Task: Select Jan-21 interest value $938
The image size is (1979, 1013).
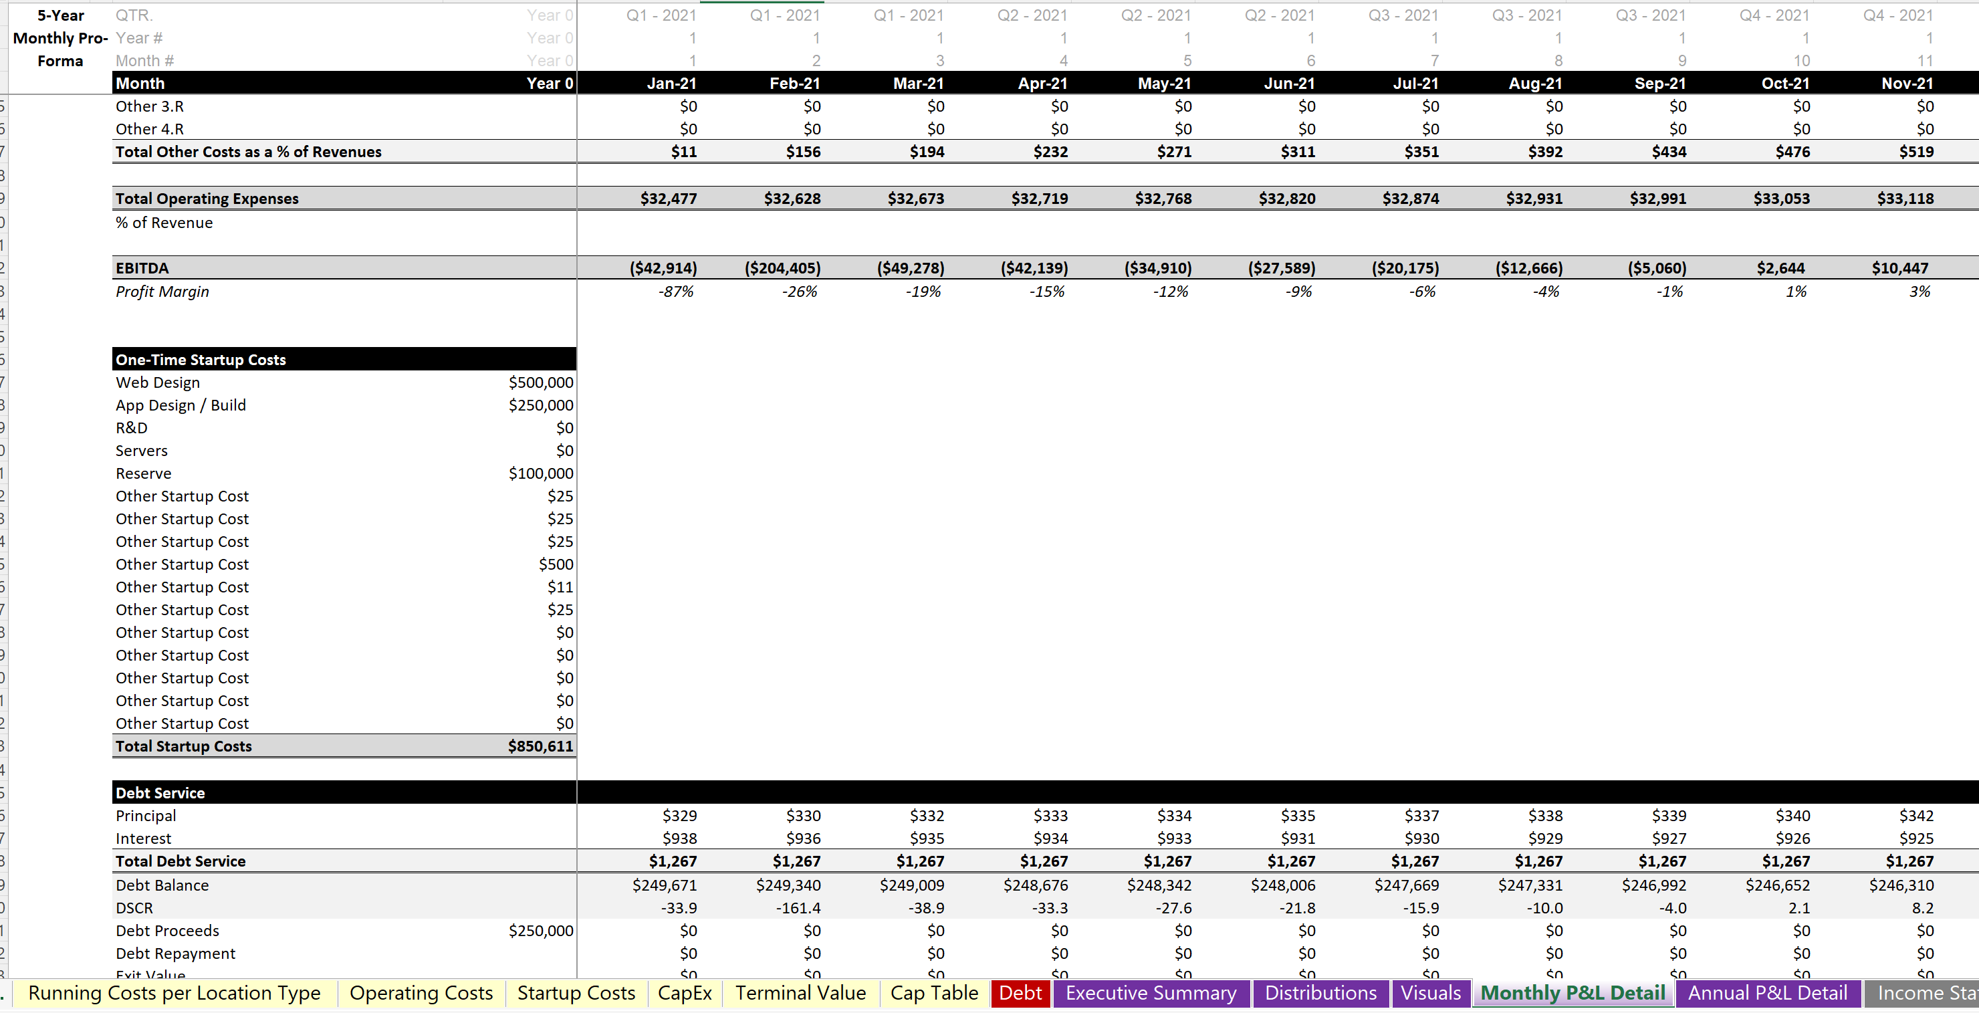Action: [x=679, y=838]
